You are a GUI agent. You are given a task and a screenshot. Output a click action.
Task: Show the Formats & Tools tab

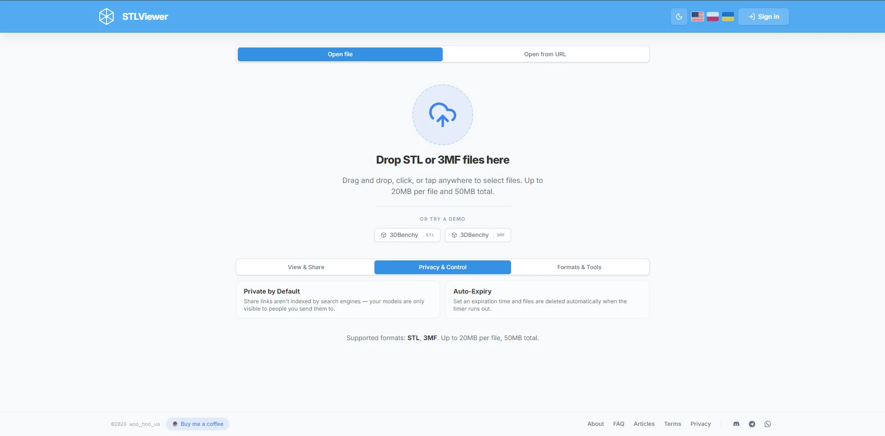[x=579, y=267]
